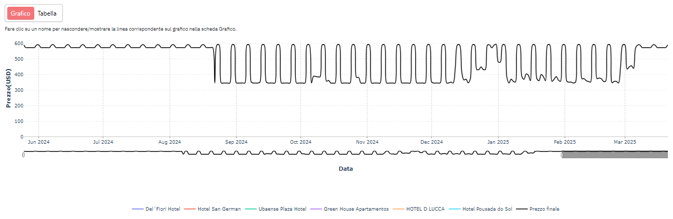This screenshot has height=219, width=673.
Task: Toggle HOTEL D LUCCA legend entry
Action: [x=425, y=209]
